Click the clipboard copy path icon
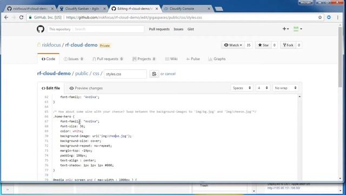Image resolution: width=346 pixels, height=195 pixels. click(x=154, y=74)
